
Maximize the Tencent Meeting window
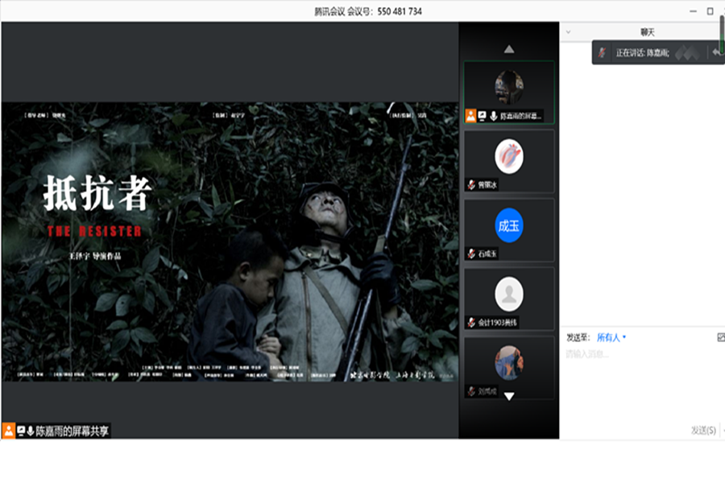pos(710,11)
